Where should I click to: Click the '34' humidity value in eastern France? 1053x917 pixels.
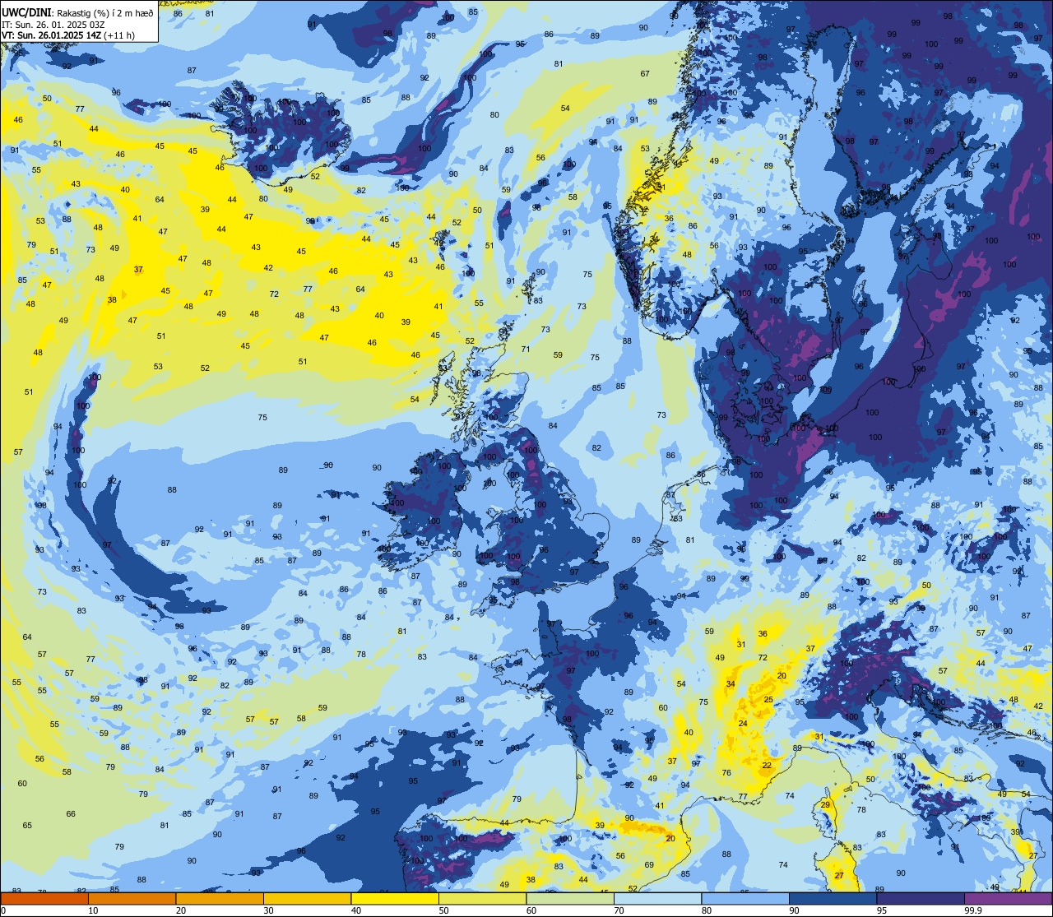pyautogui.click(x=731, y=684)
